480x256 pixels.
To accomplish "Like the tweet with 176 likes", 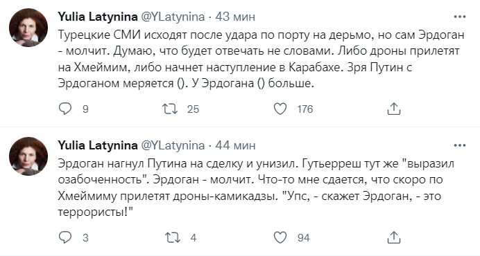I will [x=280, y=109].
